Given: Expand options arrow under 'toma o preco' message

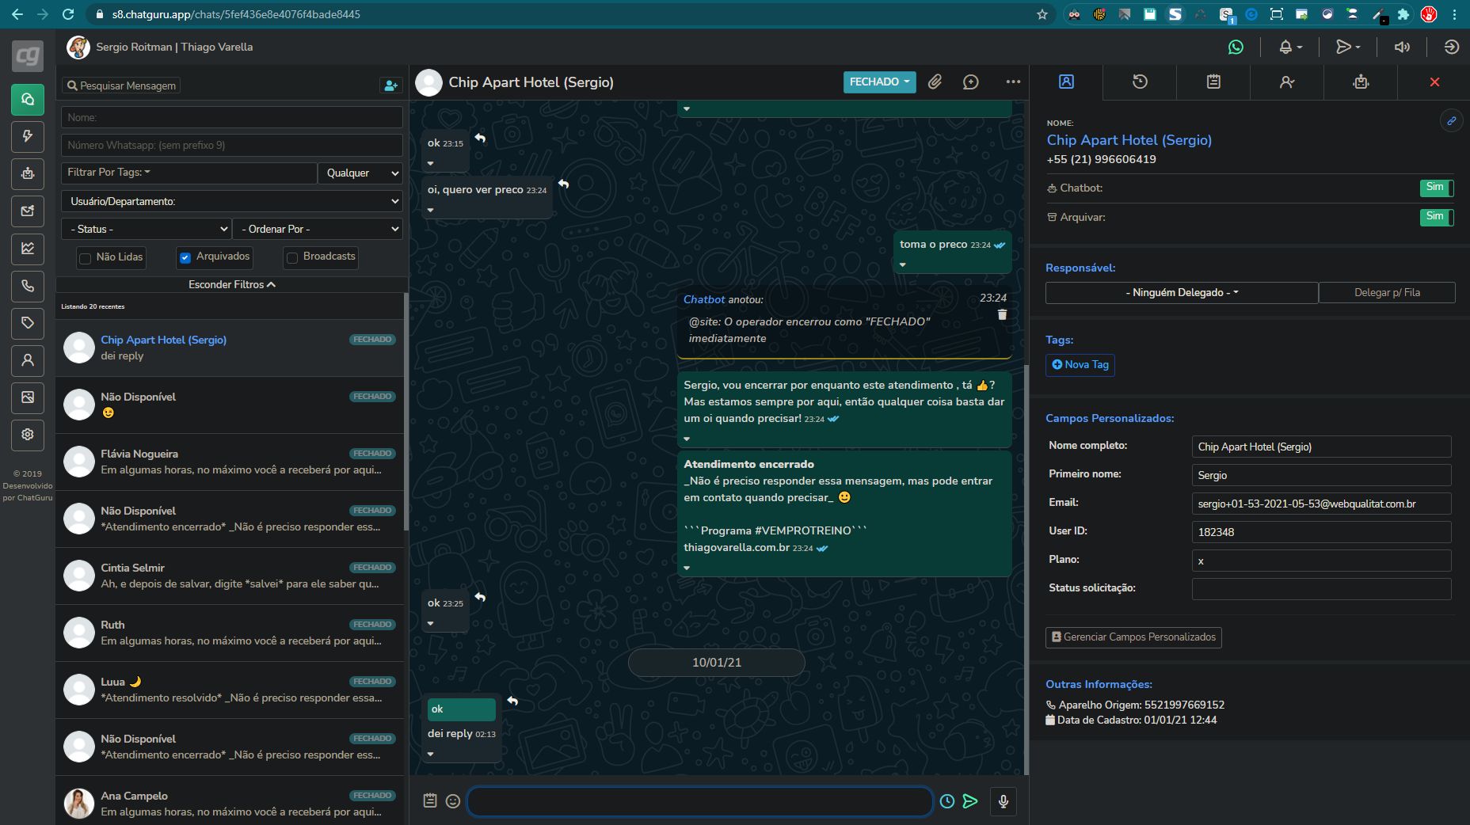Looking at the screenshot, I should (x=903, y=264).
